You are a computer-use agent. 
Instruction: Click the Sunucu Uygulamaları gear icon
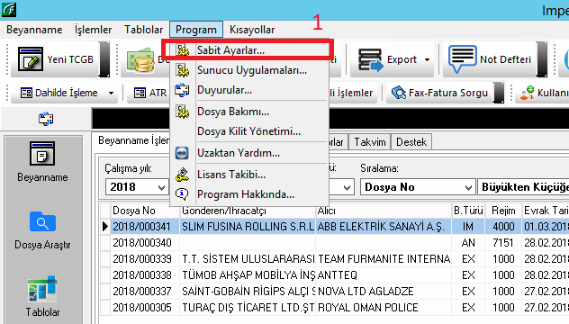pyautogui.click(x=182, y=70)
